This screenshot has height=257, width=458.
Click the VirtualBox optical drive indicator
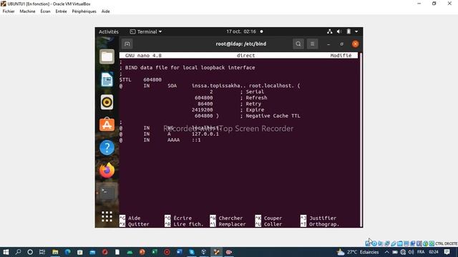coord(374,243)
